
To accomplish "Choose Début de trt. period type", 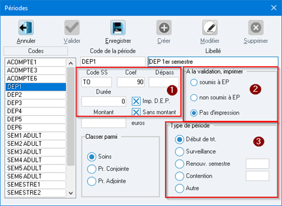I will tap(179, 140).
